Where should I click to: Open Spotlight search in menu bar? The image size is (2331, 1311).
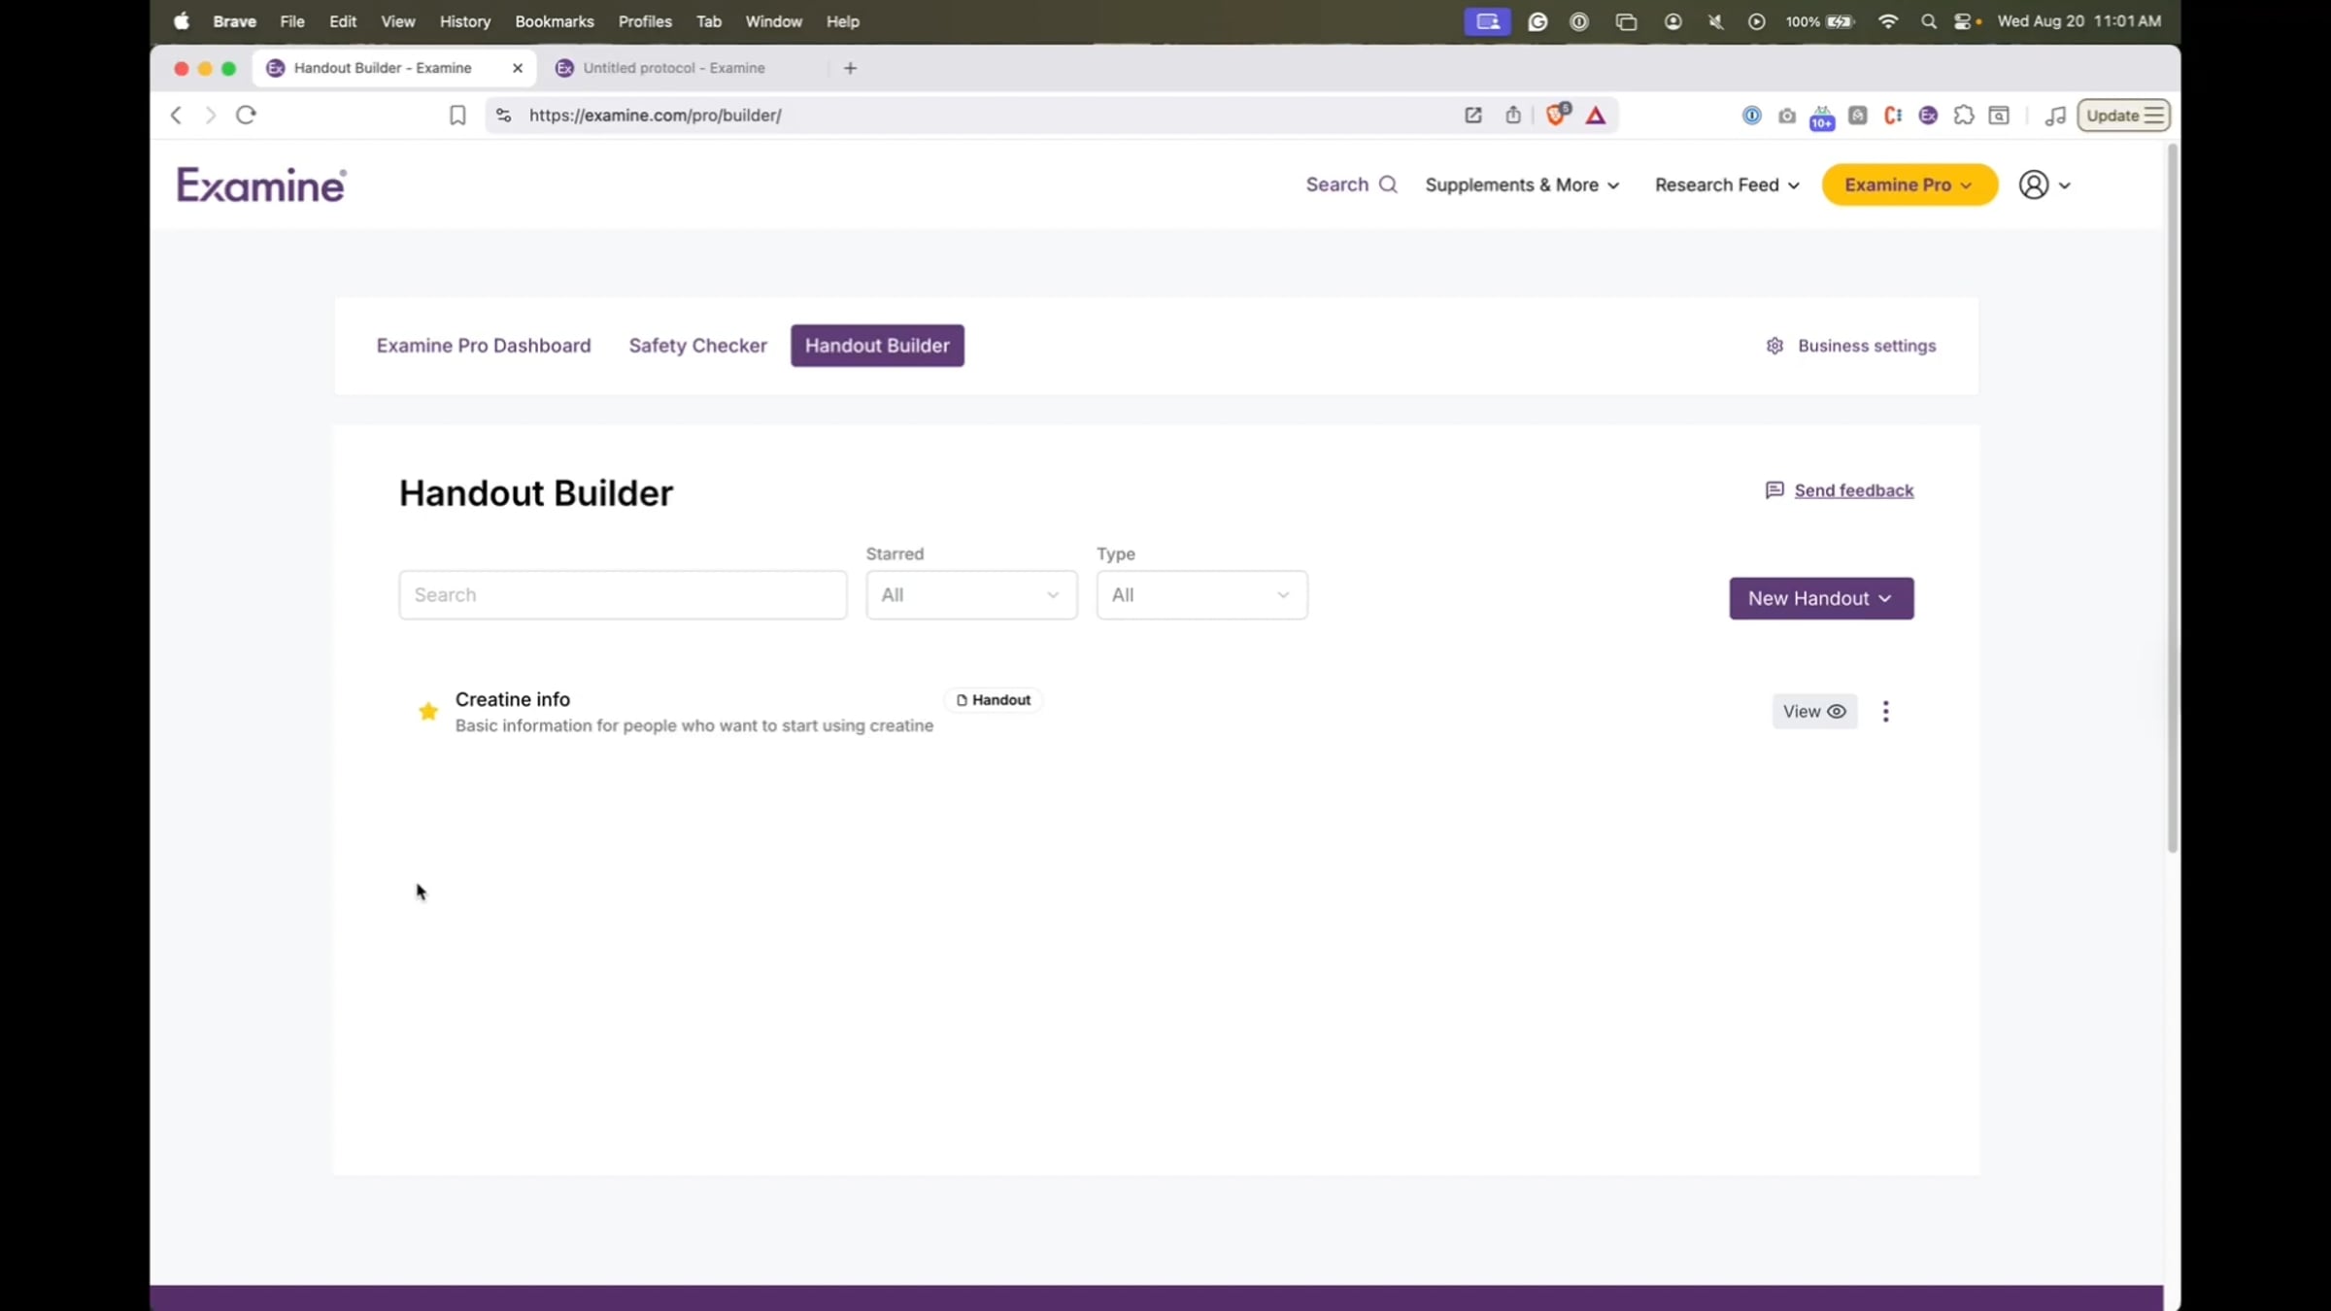(1929, 21)
